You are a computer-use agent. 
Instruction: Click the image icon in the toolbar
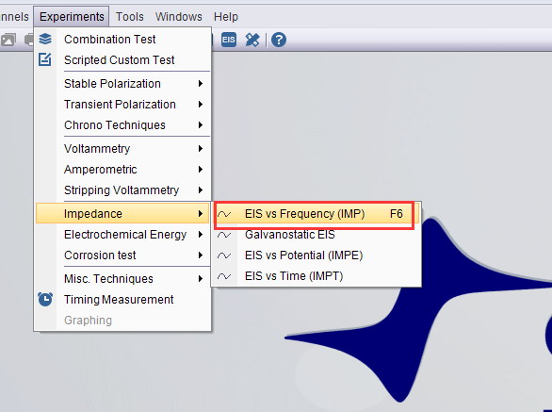pos(8,40)
